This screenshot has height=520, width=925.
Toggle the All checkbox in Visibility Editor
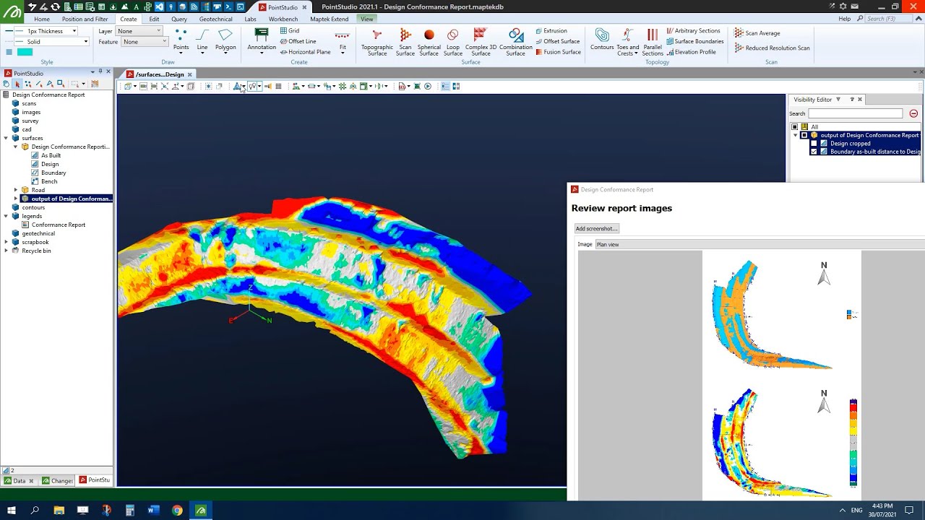click(794, 127)
